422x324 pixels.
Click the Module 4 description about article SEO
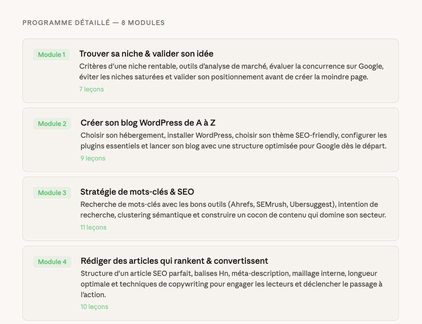pos(231,284)
